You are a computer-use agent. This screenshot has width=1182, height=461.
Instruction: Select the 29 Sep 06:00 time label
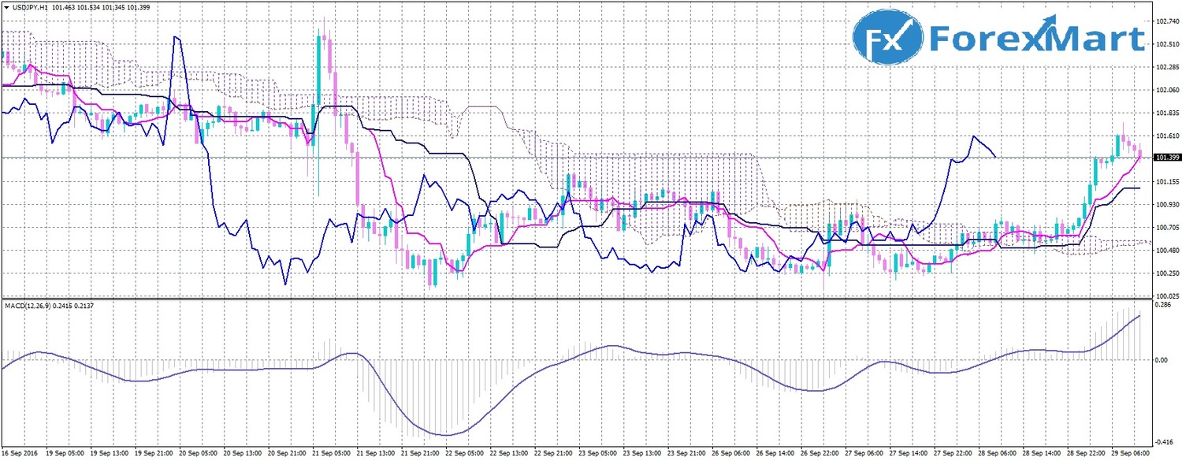[x=1131, y=454]
